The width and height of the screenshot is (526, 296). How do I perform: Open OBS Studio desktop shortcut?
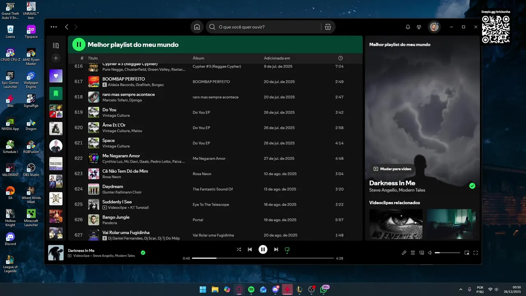coord(31,170)
